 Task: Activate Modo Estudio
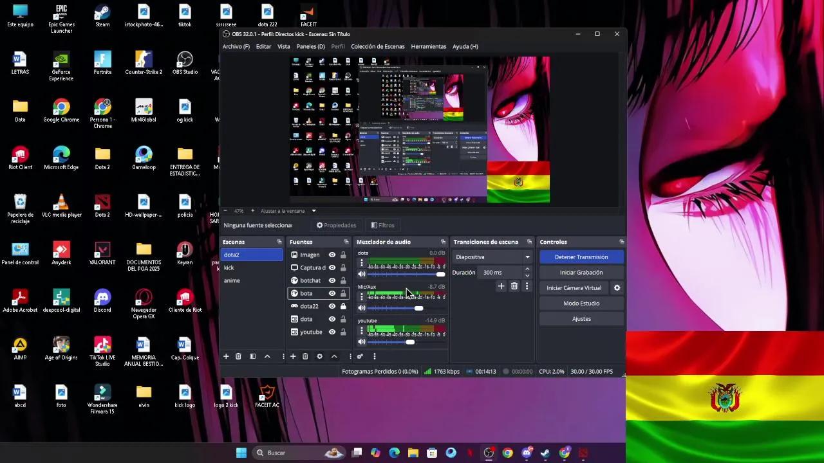[581, 303]
